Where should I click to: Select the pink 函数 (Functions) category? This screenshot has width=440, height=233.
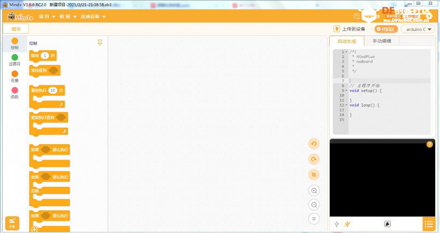pyautogui.click(x=15, y=93)
